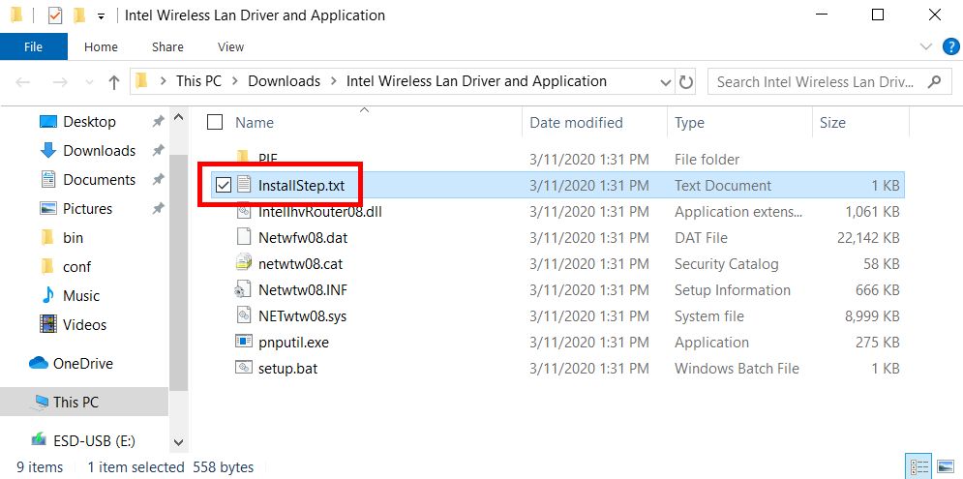
Task: Select the InstallStep.txt file icon
Action: click(244, 184)
